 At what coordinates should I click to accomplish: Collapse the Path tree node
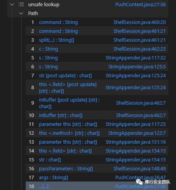[21, 14]
